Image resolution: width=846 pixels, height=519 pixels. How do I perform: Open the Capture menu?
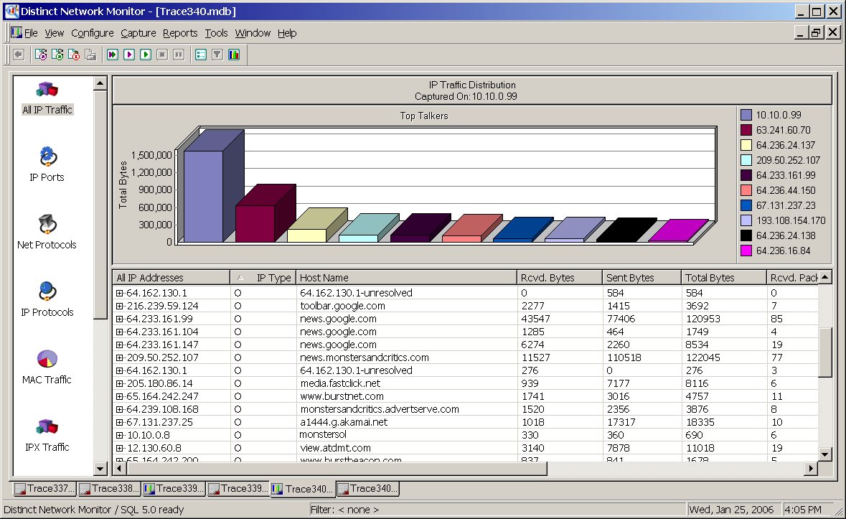pos(138,32)
